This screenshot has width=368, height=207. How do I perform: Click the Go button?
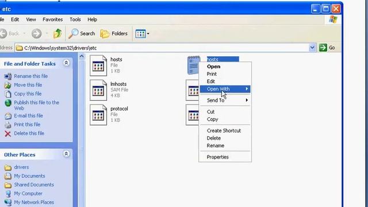pos(327,48)
